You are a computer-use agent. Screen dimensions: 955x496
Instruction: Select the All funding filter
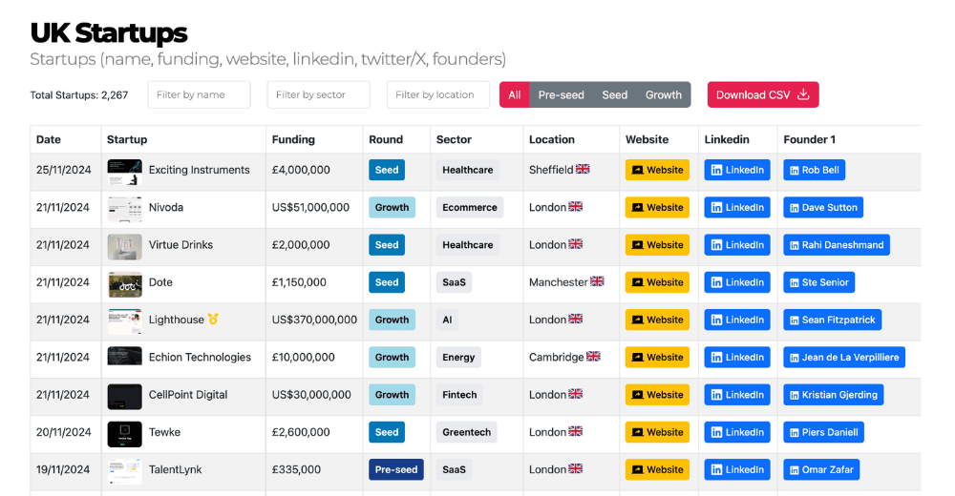click(515, 94)
